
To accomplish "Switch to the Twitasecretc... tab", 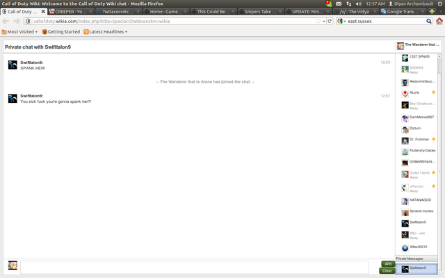I will point(118,12).
